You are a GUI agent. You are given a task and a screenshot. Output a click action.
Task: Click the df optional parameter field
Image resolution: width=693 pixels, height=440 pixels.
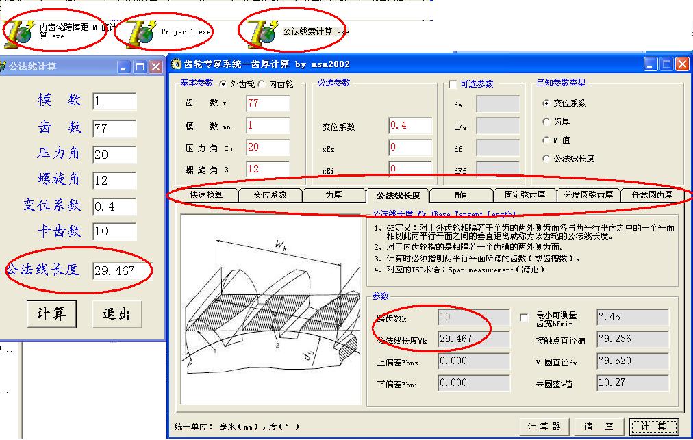coord(498,148)
